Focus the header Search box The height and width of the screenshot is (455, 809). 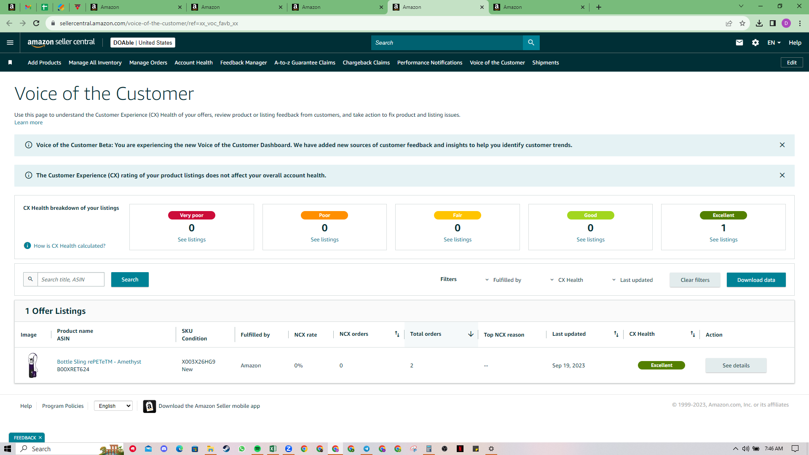(447, 43)
